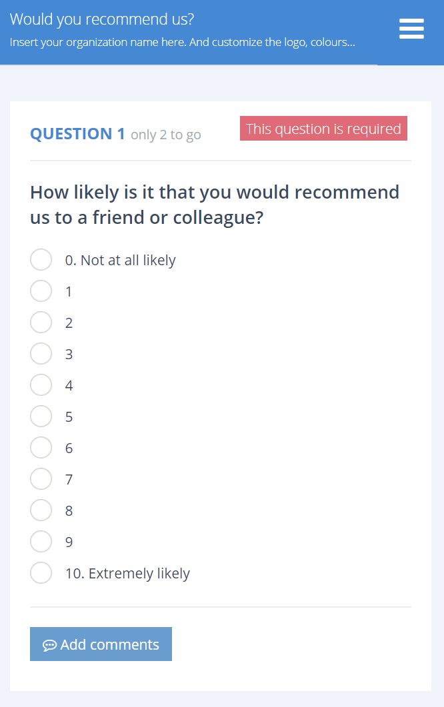Choose rating 8 option
The image size is (444, 707).
pos(41,510)
